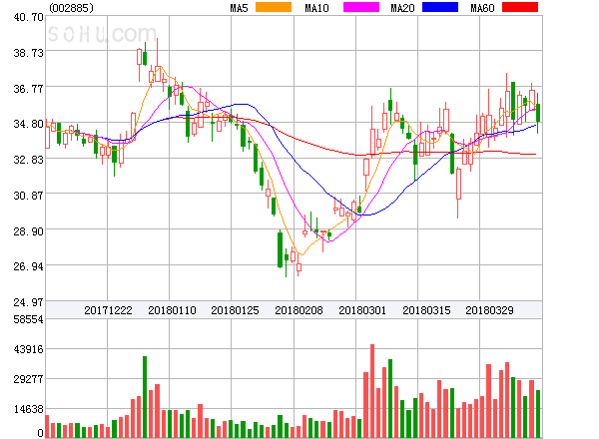Click the 20180329 date label
599x439 pixels.
[x=489, y=310]
